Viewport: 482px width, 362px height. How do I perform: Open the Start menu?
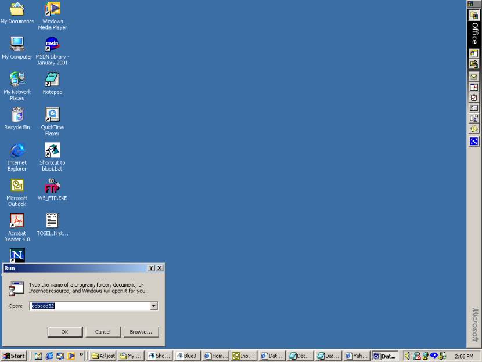click(x=14, y=356)
